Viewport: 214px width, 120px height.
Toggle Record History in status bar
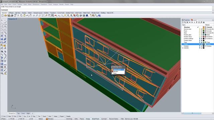pyautogui.click(x=114, y=119)
